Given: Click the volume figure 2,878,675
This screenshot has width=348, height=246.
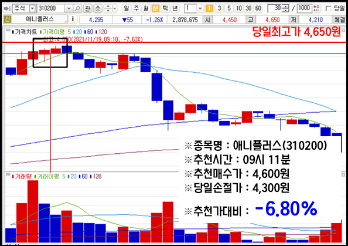Looking at the screenshot, I should (185, 20).
